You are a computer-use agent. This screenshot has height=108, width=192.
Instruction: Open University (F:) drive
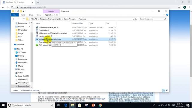point(23,83)
